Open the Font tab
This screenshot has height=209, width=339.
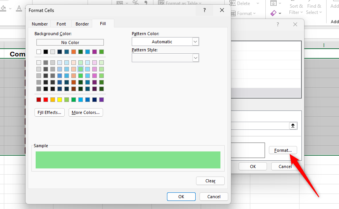pos(61,24)
